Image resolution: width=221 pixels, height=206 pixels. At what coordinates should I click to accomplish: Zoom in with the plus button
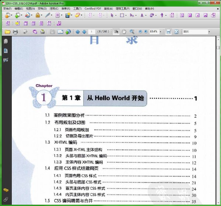pyautogui.click(x=146, y=32)
